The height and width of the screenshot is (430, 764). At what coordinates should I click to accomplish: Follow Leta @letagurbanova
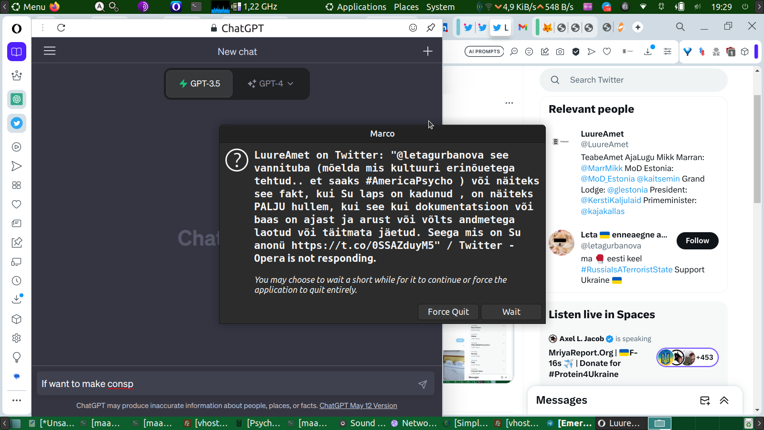click(697, 241)
